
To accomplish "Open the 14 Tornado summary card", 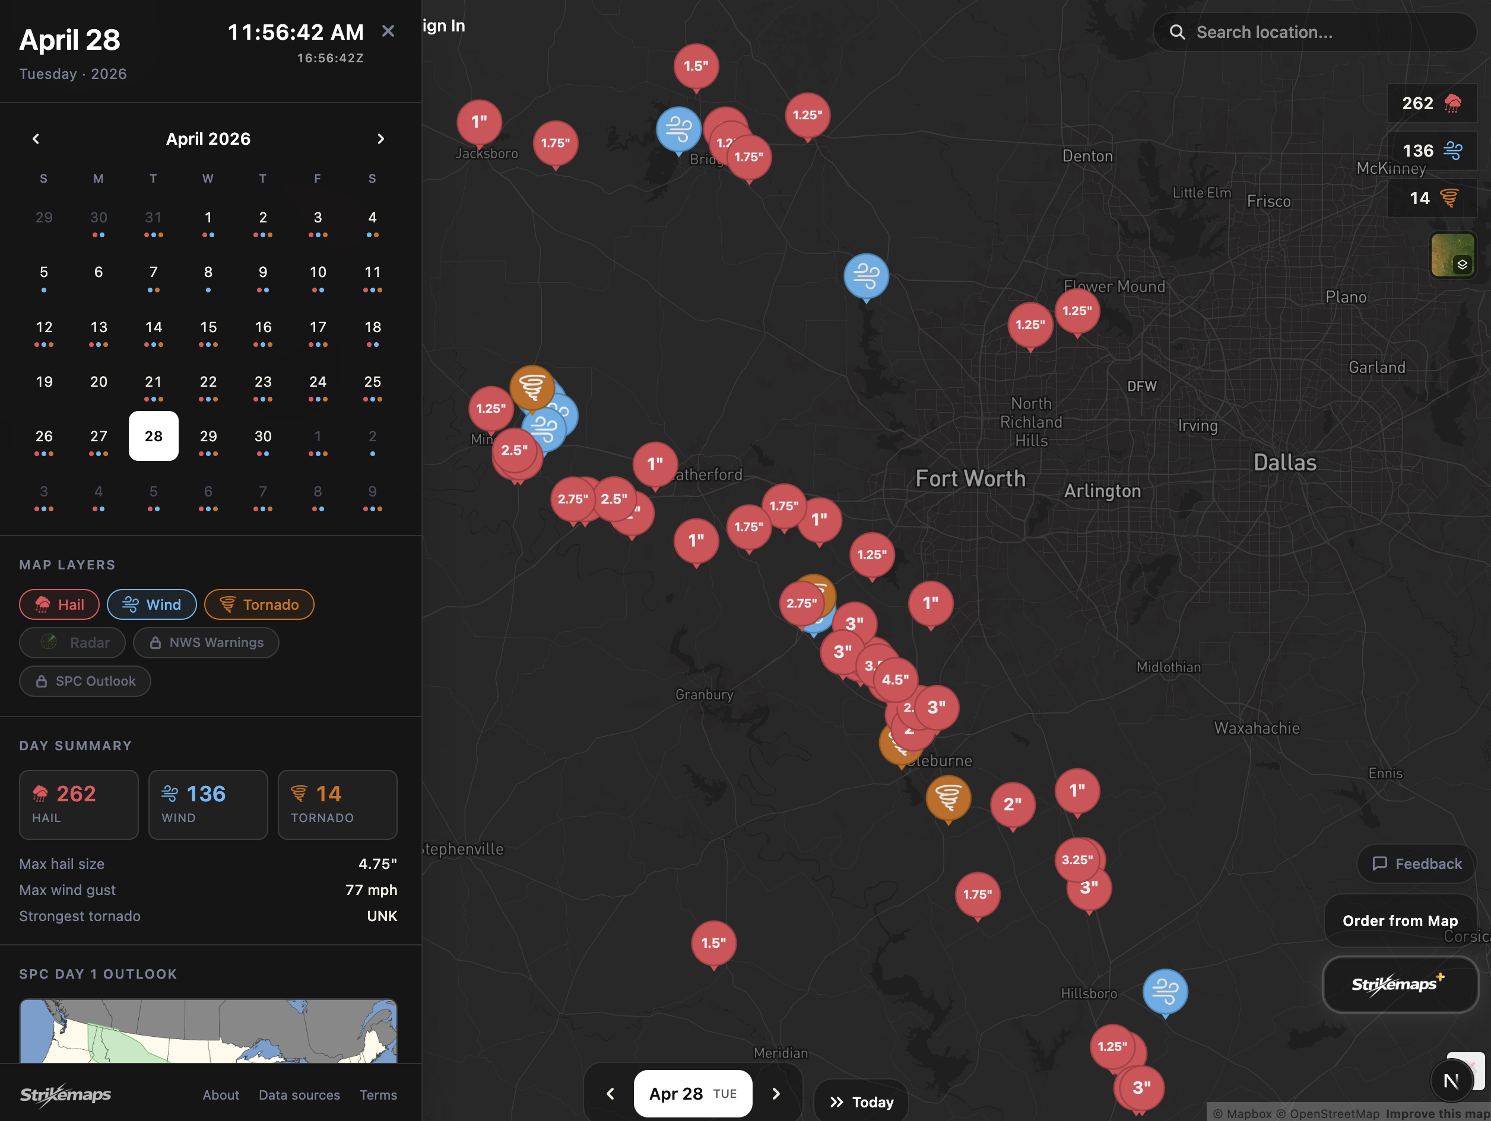I will click(338, 805).
